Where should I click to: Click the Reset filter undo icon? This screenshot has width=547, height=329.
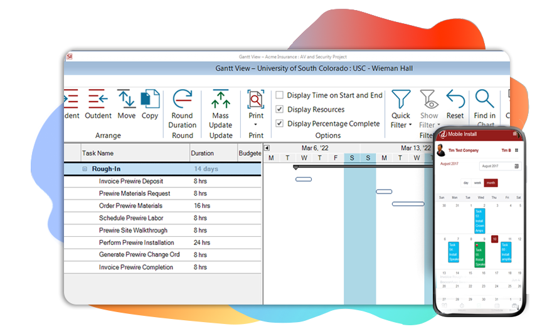[x=455, y=98]
